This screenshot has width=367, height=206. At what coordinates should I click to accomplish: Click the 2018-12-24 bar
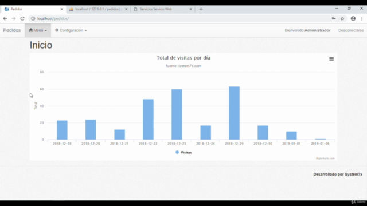pos(205,133)
